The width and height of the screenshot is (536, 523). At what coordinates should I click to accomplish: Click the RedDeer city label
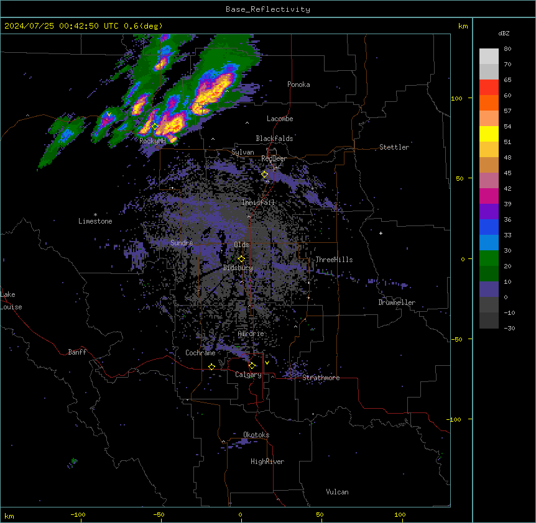point(274,158)
